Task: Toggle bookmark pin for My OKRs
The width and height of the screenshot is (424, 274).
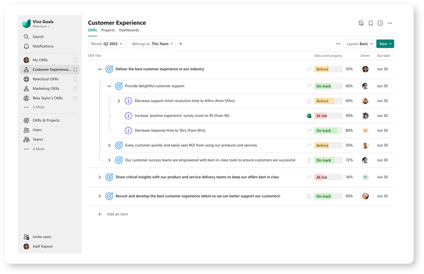Action: point(75,60)
